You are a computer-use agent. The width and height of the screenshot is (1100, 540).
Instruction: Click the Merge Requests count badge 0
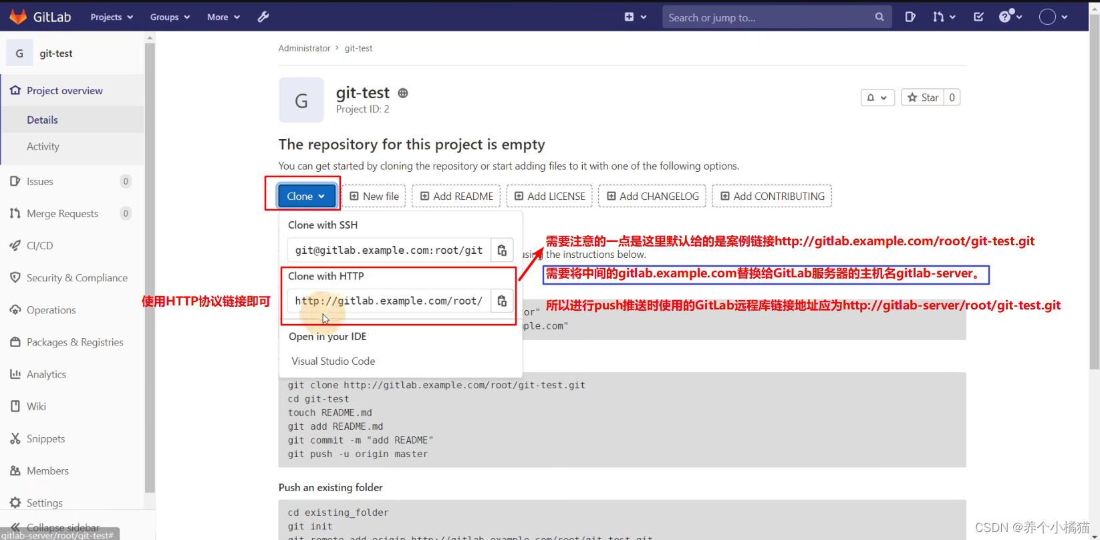tap(126, 213)
